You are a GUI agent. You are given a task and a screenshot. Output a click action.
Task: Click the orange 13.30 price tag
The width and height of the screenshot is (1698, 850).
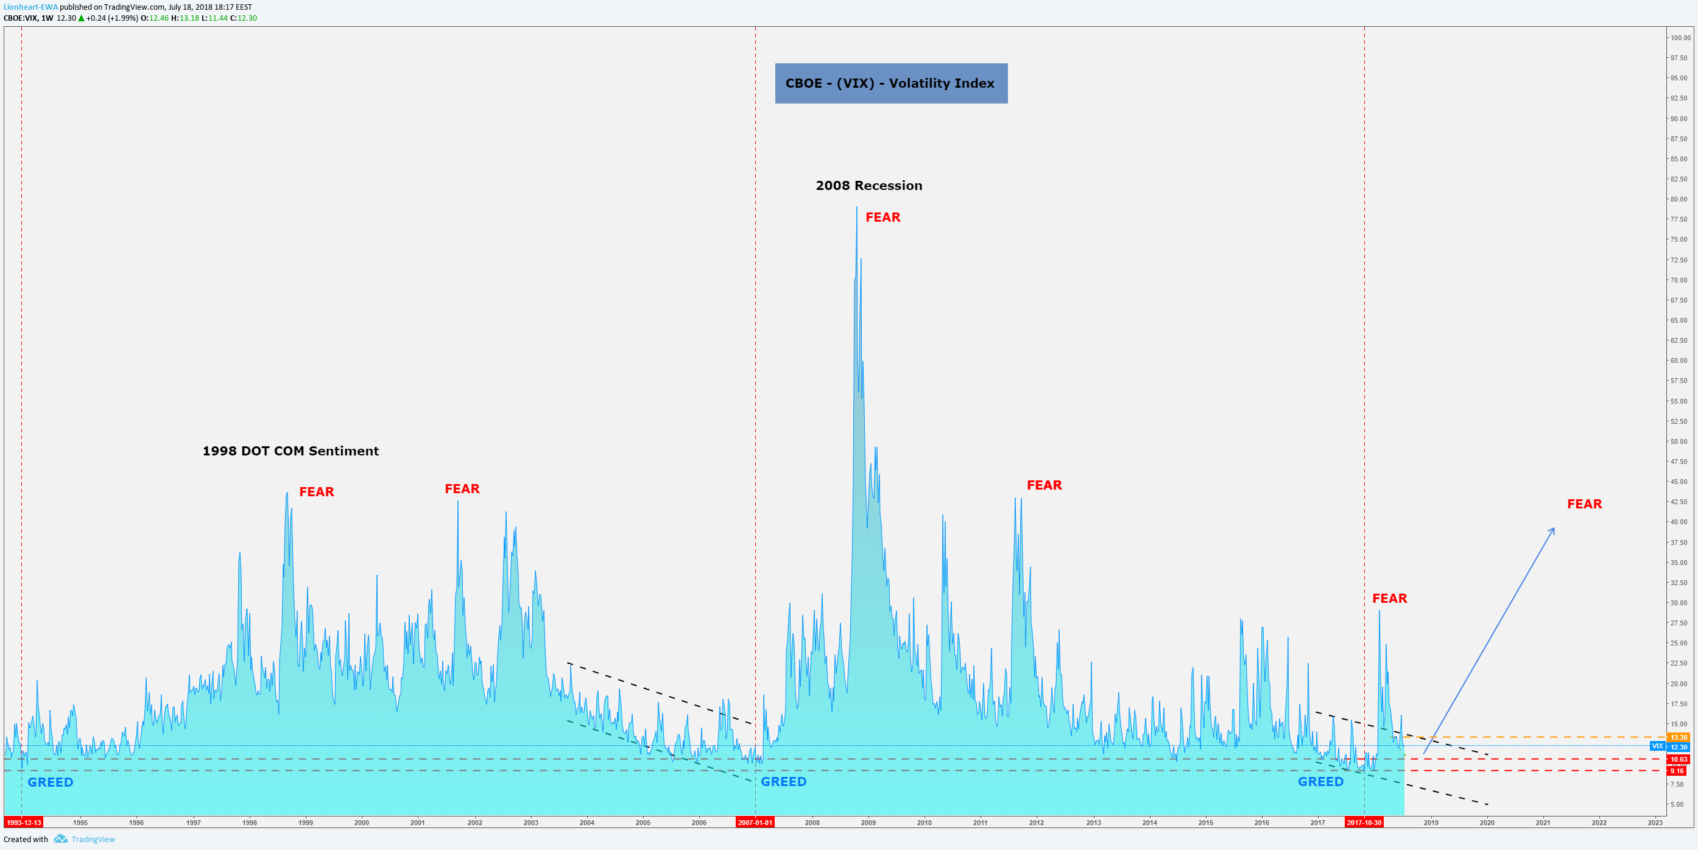point(1679,737)
